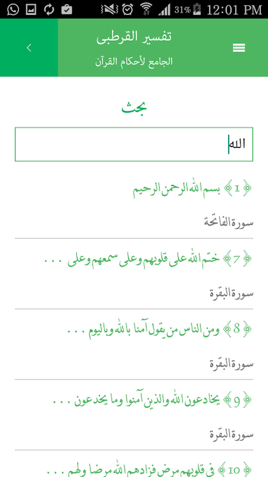Screen dimensions: 268x477
Task: Tap the sync notification icon
Action: pyautogui.click(x=49, y=10)
